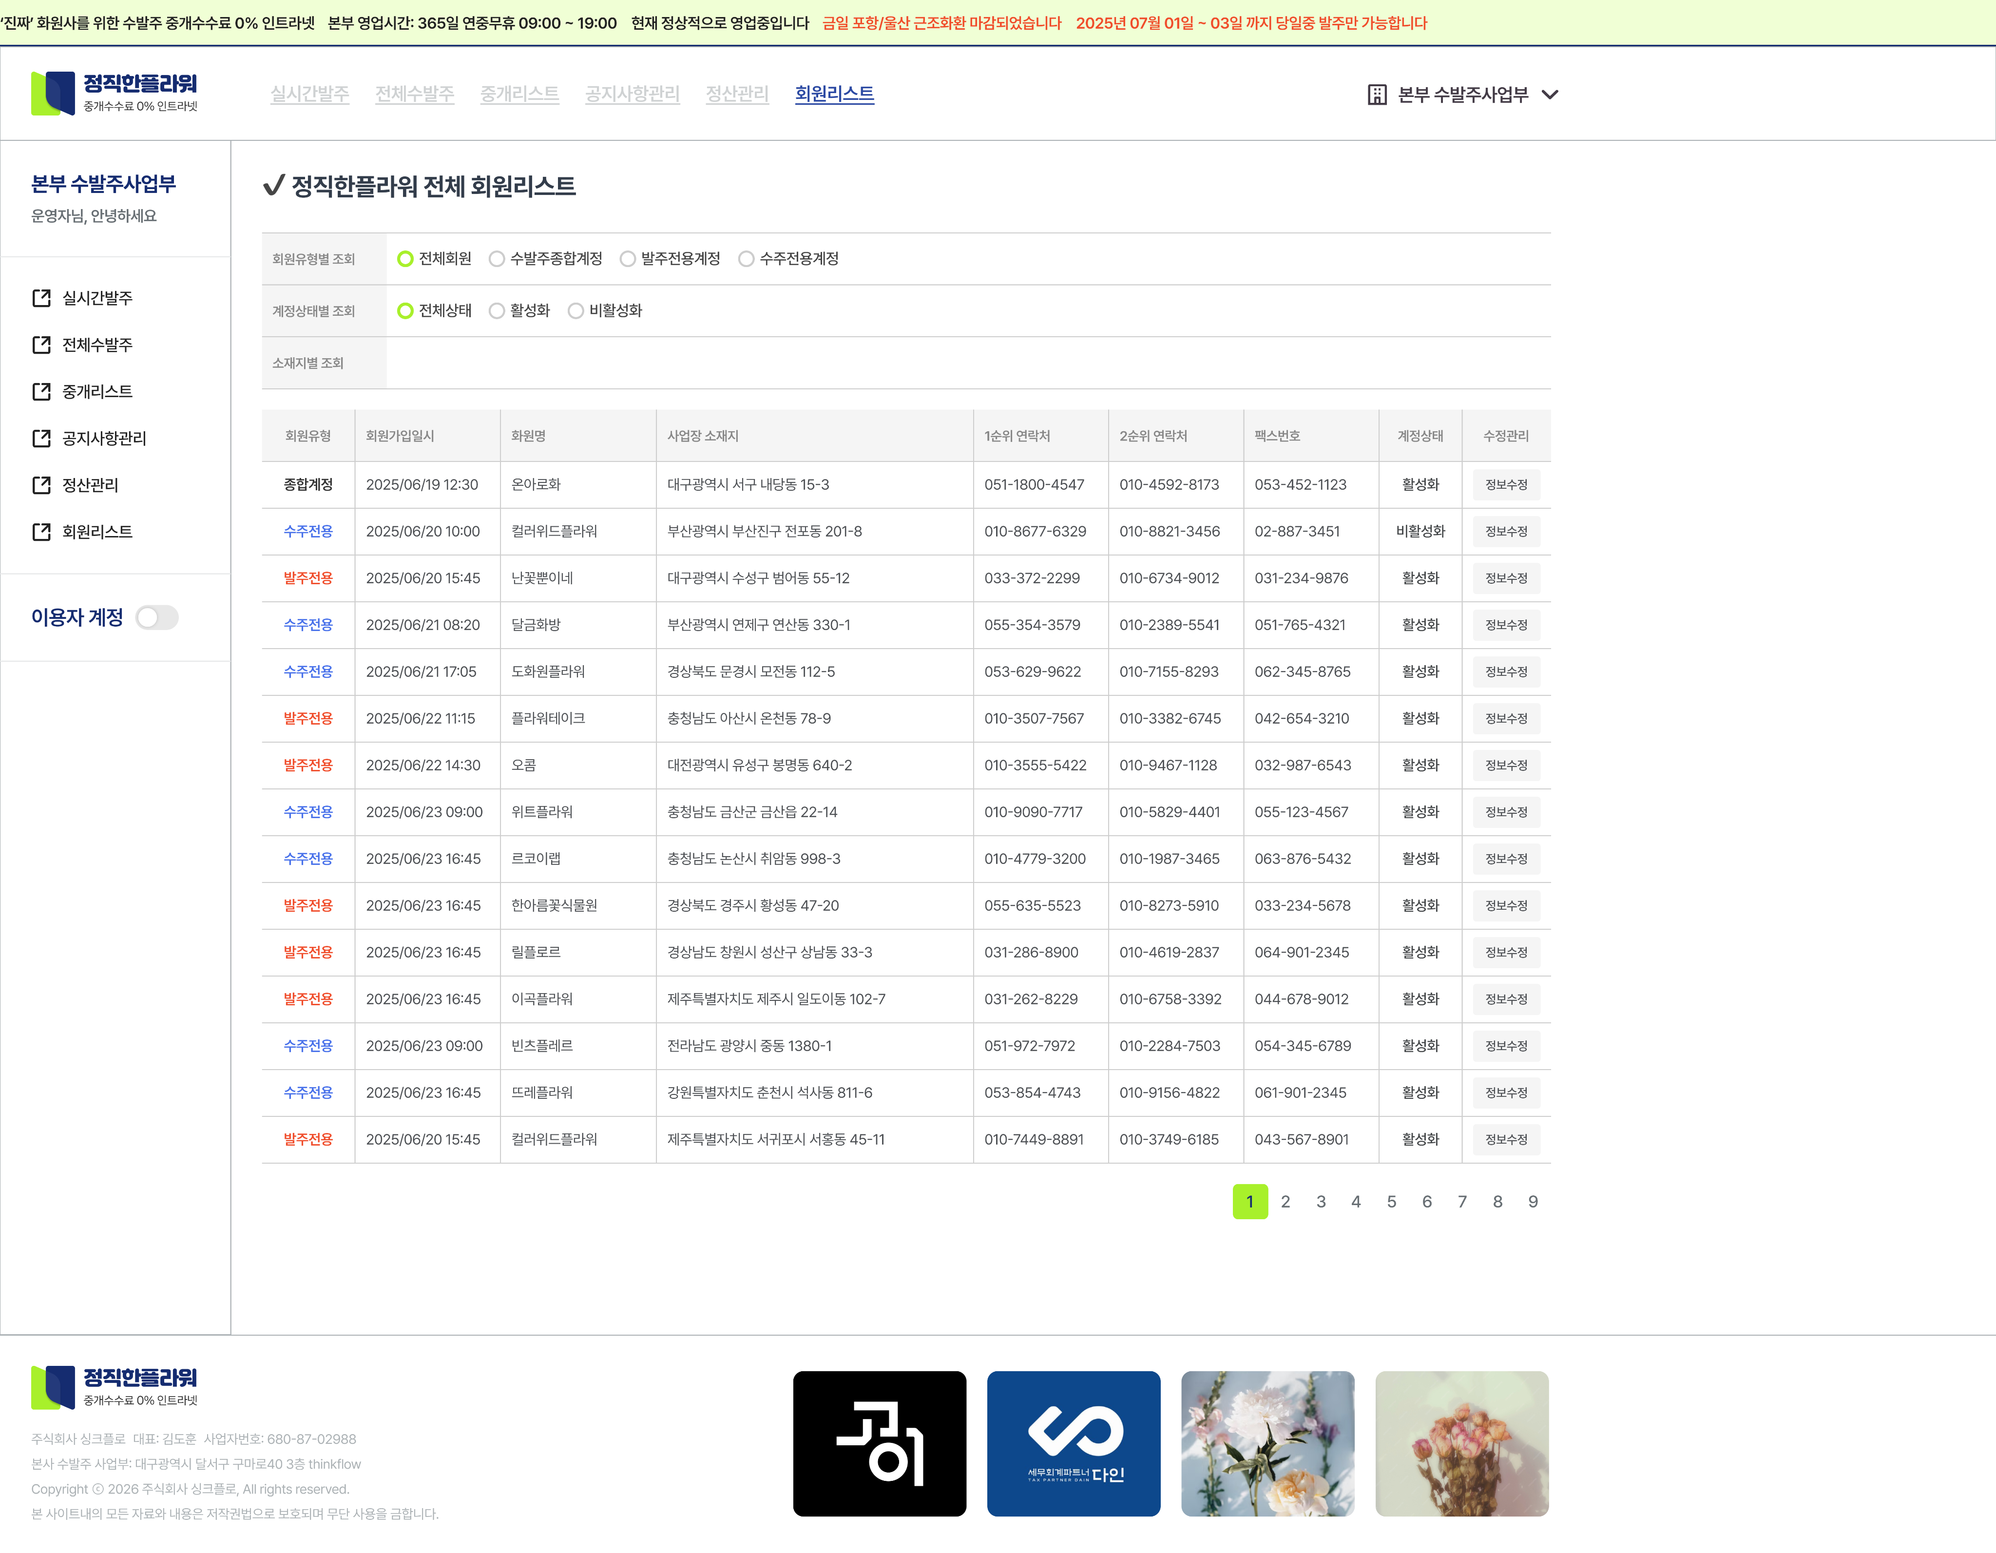
Task: Switch to the 중개리스트 top navigation tab
Action: pyautogui.click(x=519, y=93)
